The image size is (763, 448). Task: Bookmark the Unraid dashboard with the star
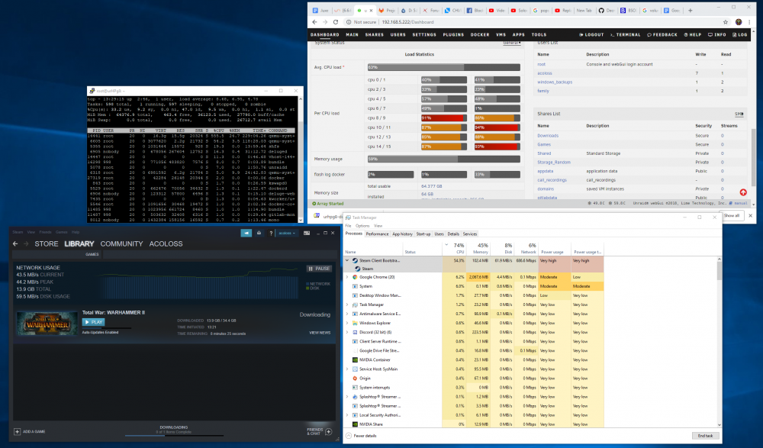coord(726,22)
